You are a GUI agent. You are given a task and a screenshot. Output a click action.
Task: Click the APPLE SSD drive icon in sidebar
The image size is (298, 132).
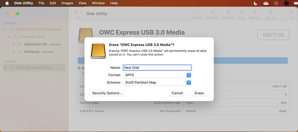[x=11, y=30]
